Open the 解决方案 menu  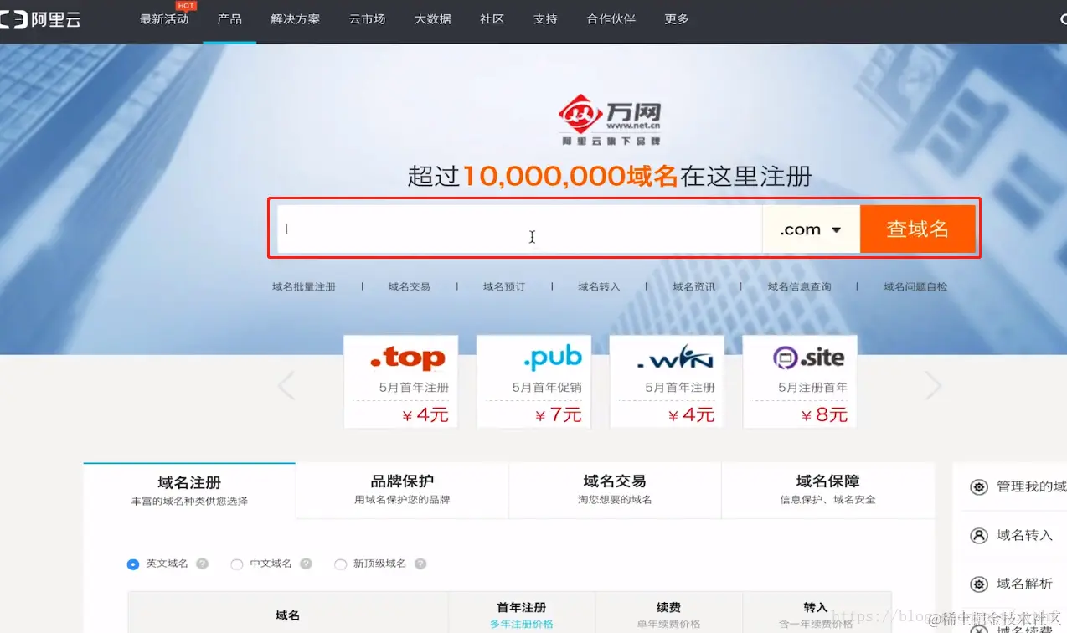tap(296, 19)
